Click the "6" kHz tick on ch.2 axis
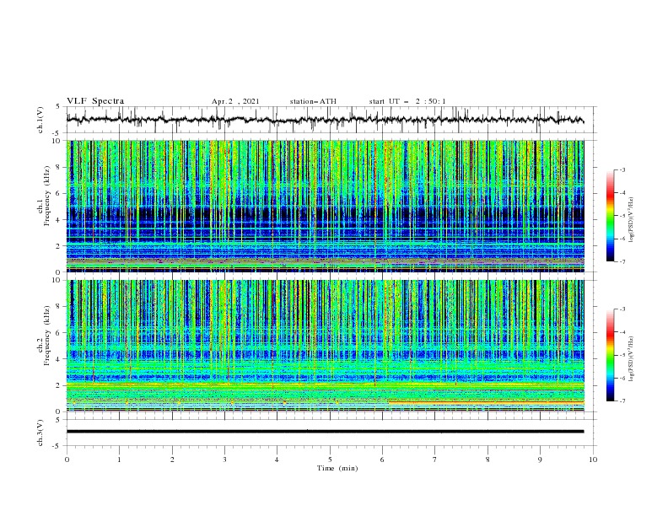 [x=59, y=333]
